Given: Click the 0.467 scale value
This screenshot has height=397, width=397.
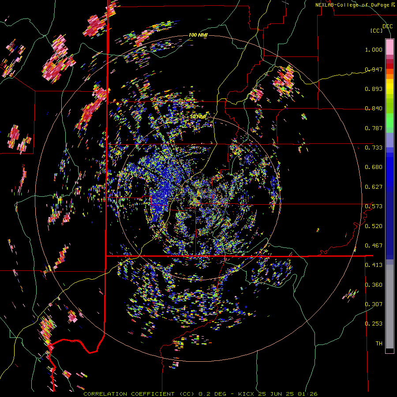Looking at the screenshot, I should pos(374,245).
